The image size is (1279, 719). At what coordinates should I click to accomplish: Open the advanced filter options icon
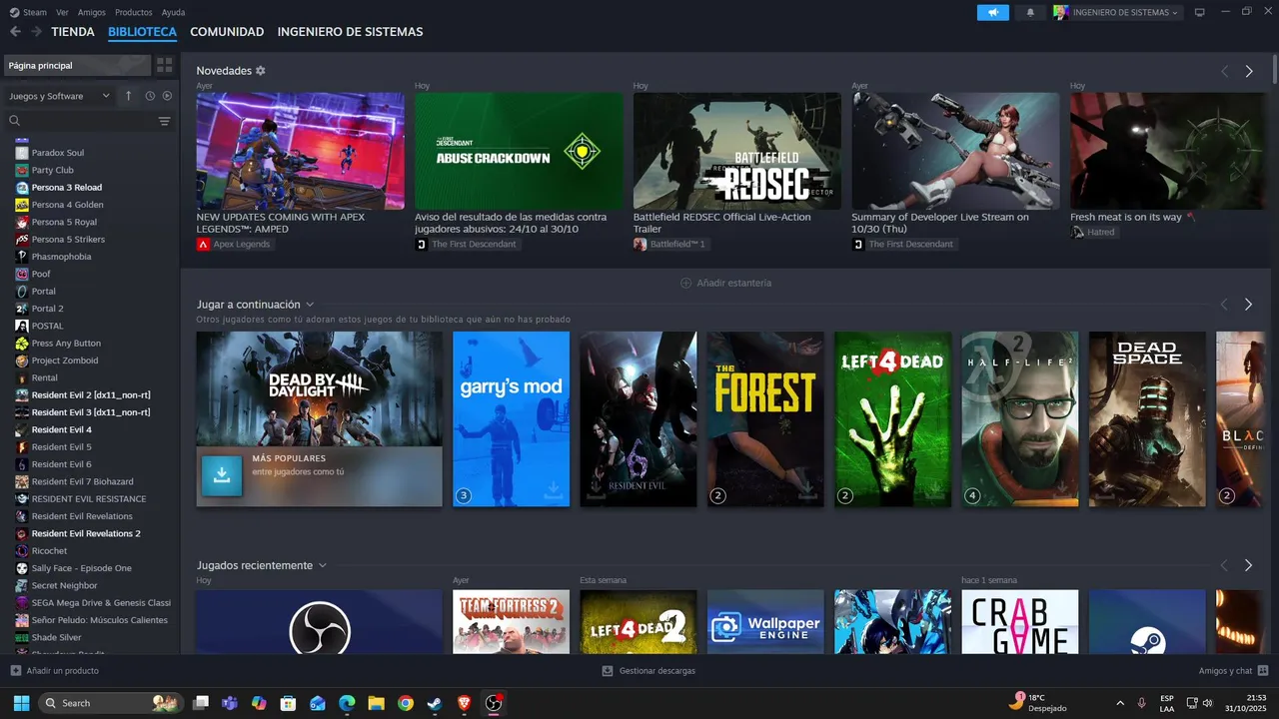(165, 121)
